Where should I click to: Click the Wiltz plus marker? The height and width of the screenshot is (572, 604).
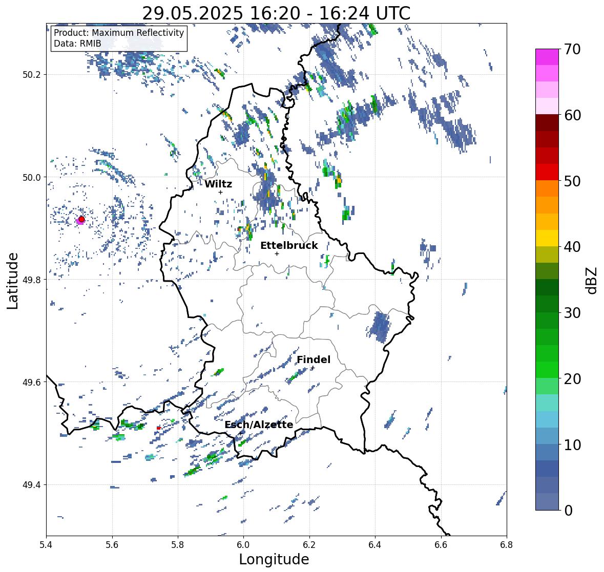(x=220, y=192)
